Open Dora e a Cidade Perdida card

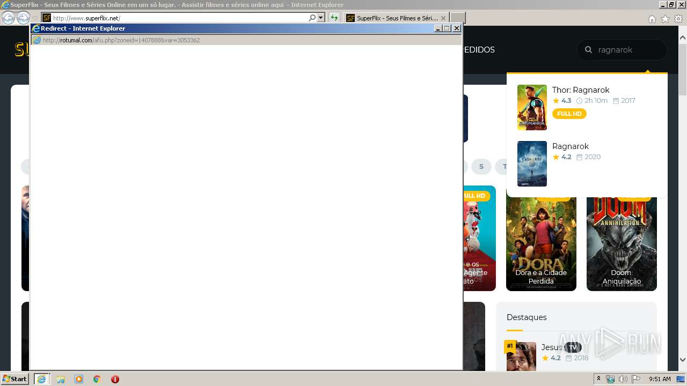coord(541,244)
